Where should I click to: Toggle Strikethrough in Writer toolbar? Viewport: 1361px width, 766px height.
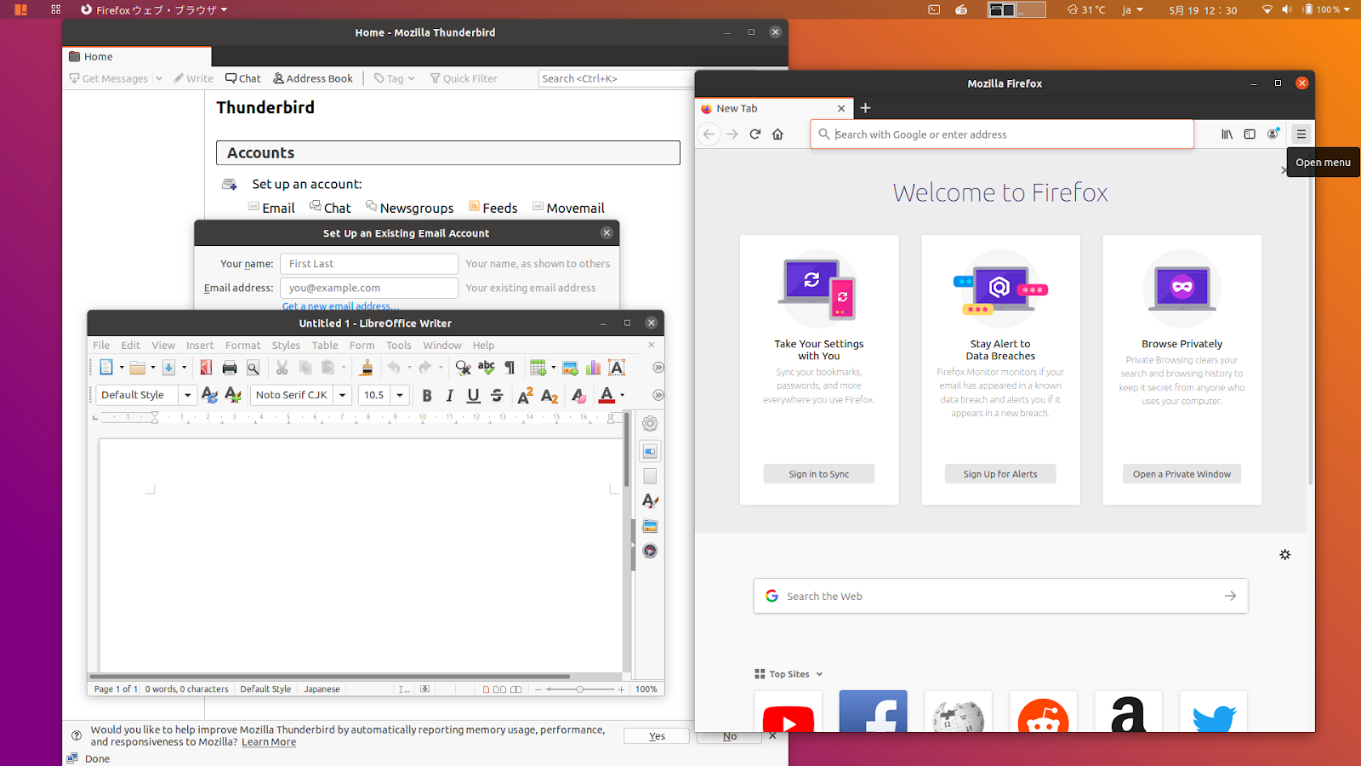(x=498, y=395)
